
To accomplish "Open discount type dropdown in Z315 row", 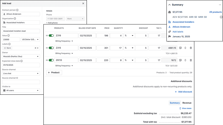I will tap(129, 48).
